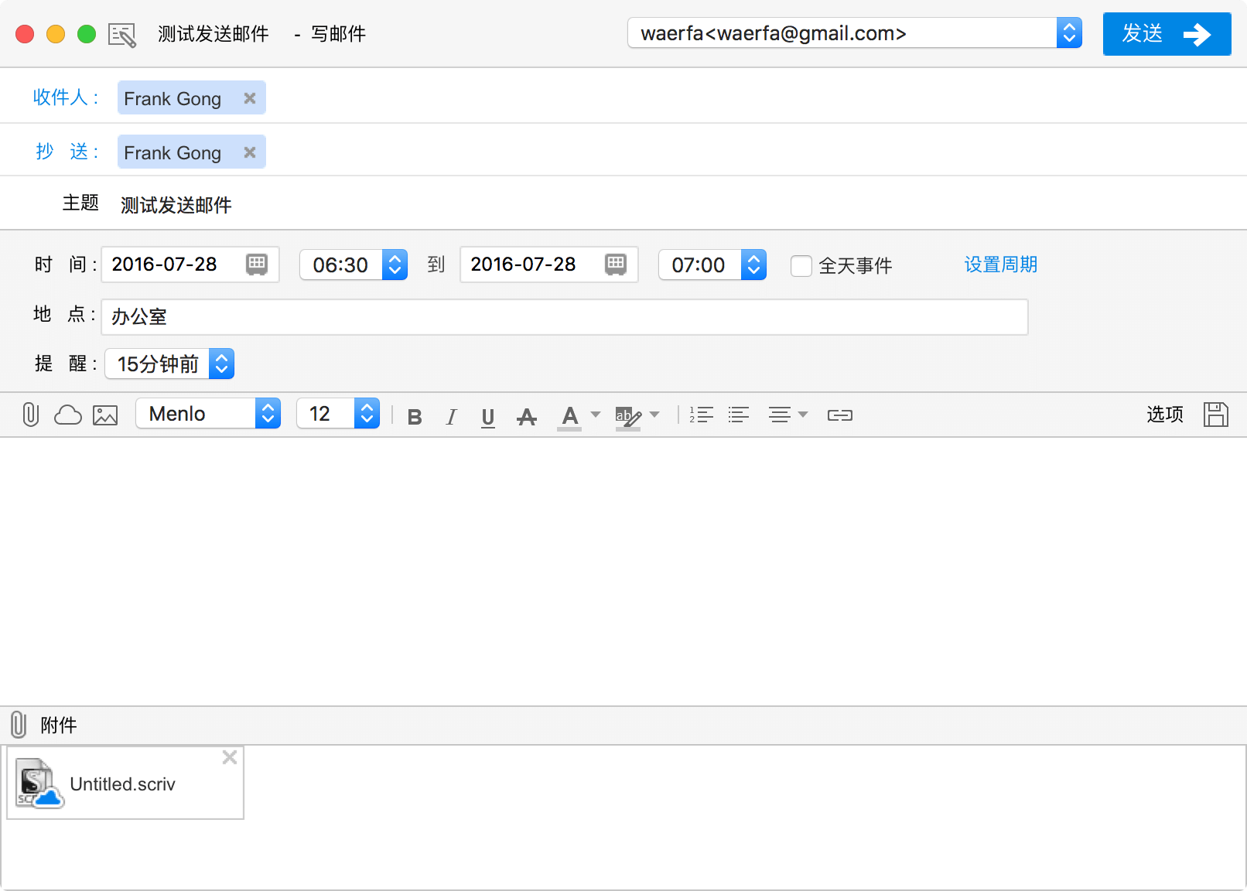Insert a hyperlink with the link icon
This screenshot has width=1247, height=891.
(839, 415)
